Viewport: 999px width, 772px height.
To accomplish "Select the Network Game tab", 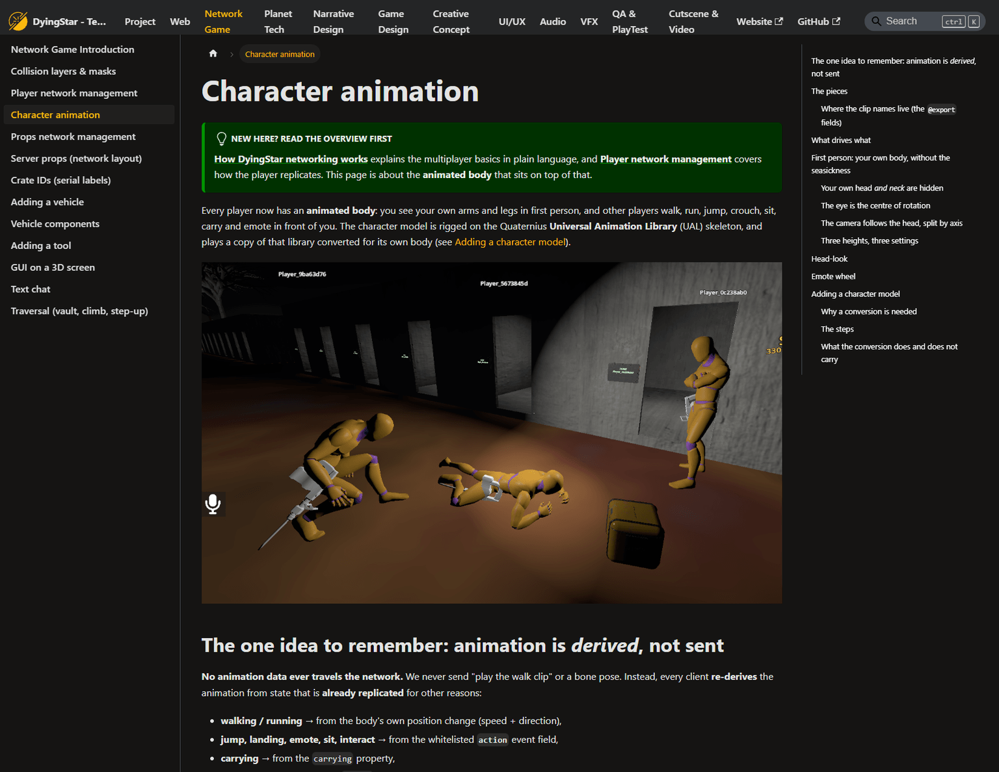I will 223,21.
